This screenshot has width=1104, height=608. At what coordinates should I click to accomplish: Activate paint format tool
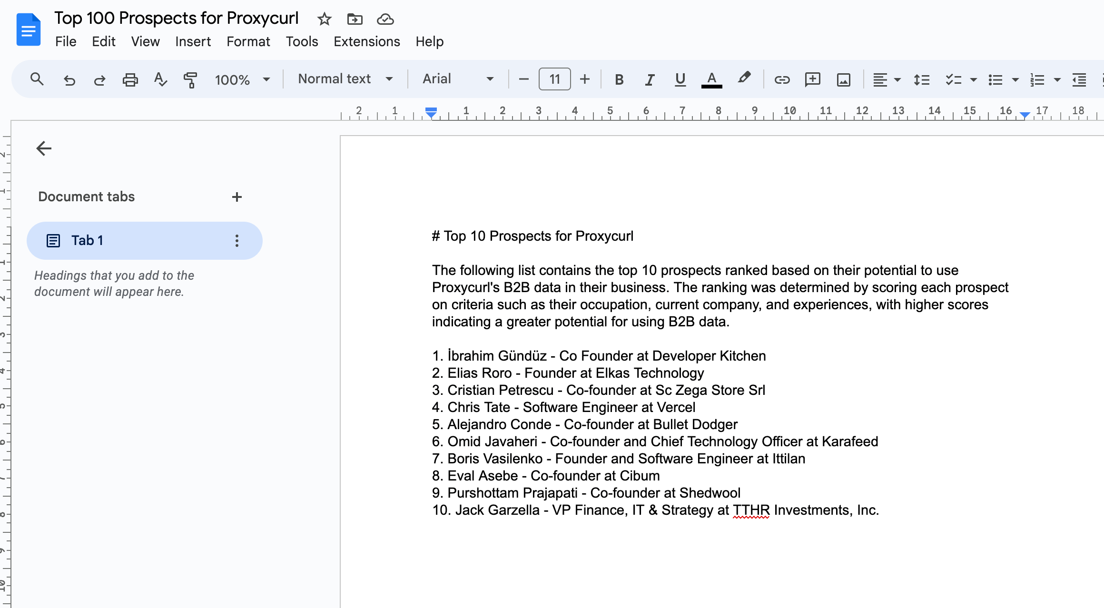pos(190,79)
